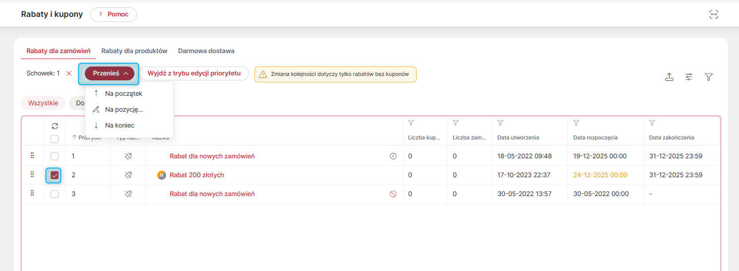The image size is (739, 271).
Task: Click the clock status icon in the first row
Action: (393, 156)
